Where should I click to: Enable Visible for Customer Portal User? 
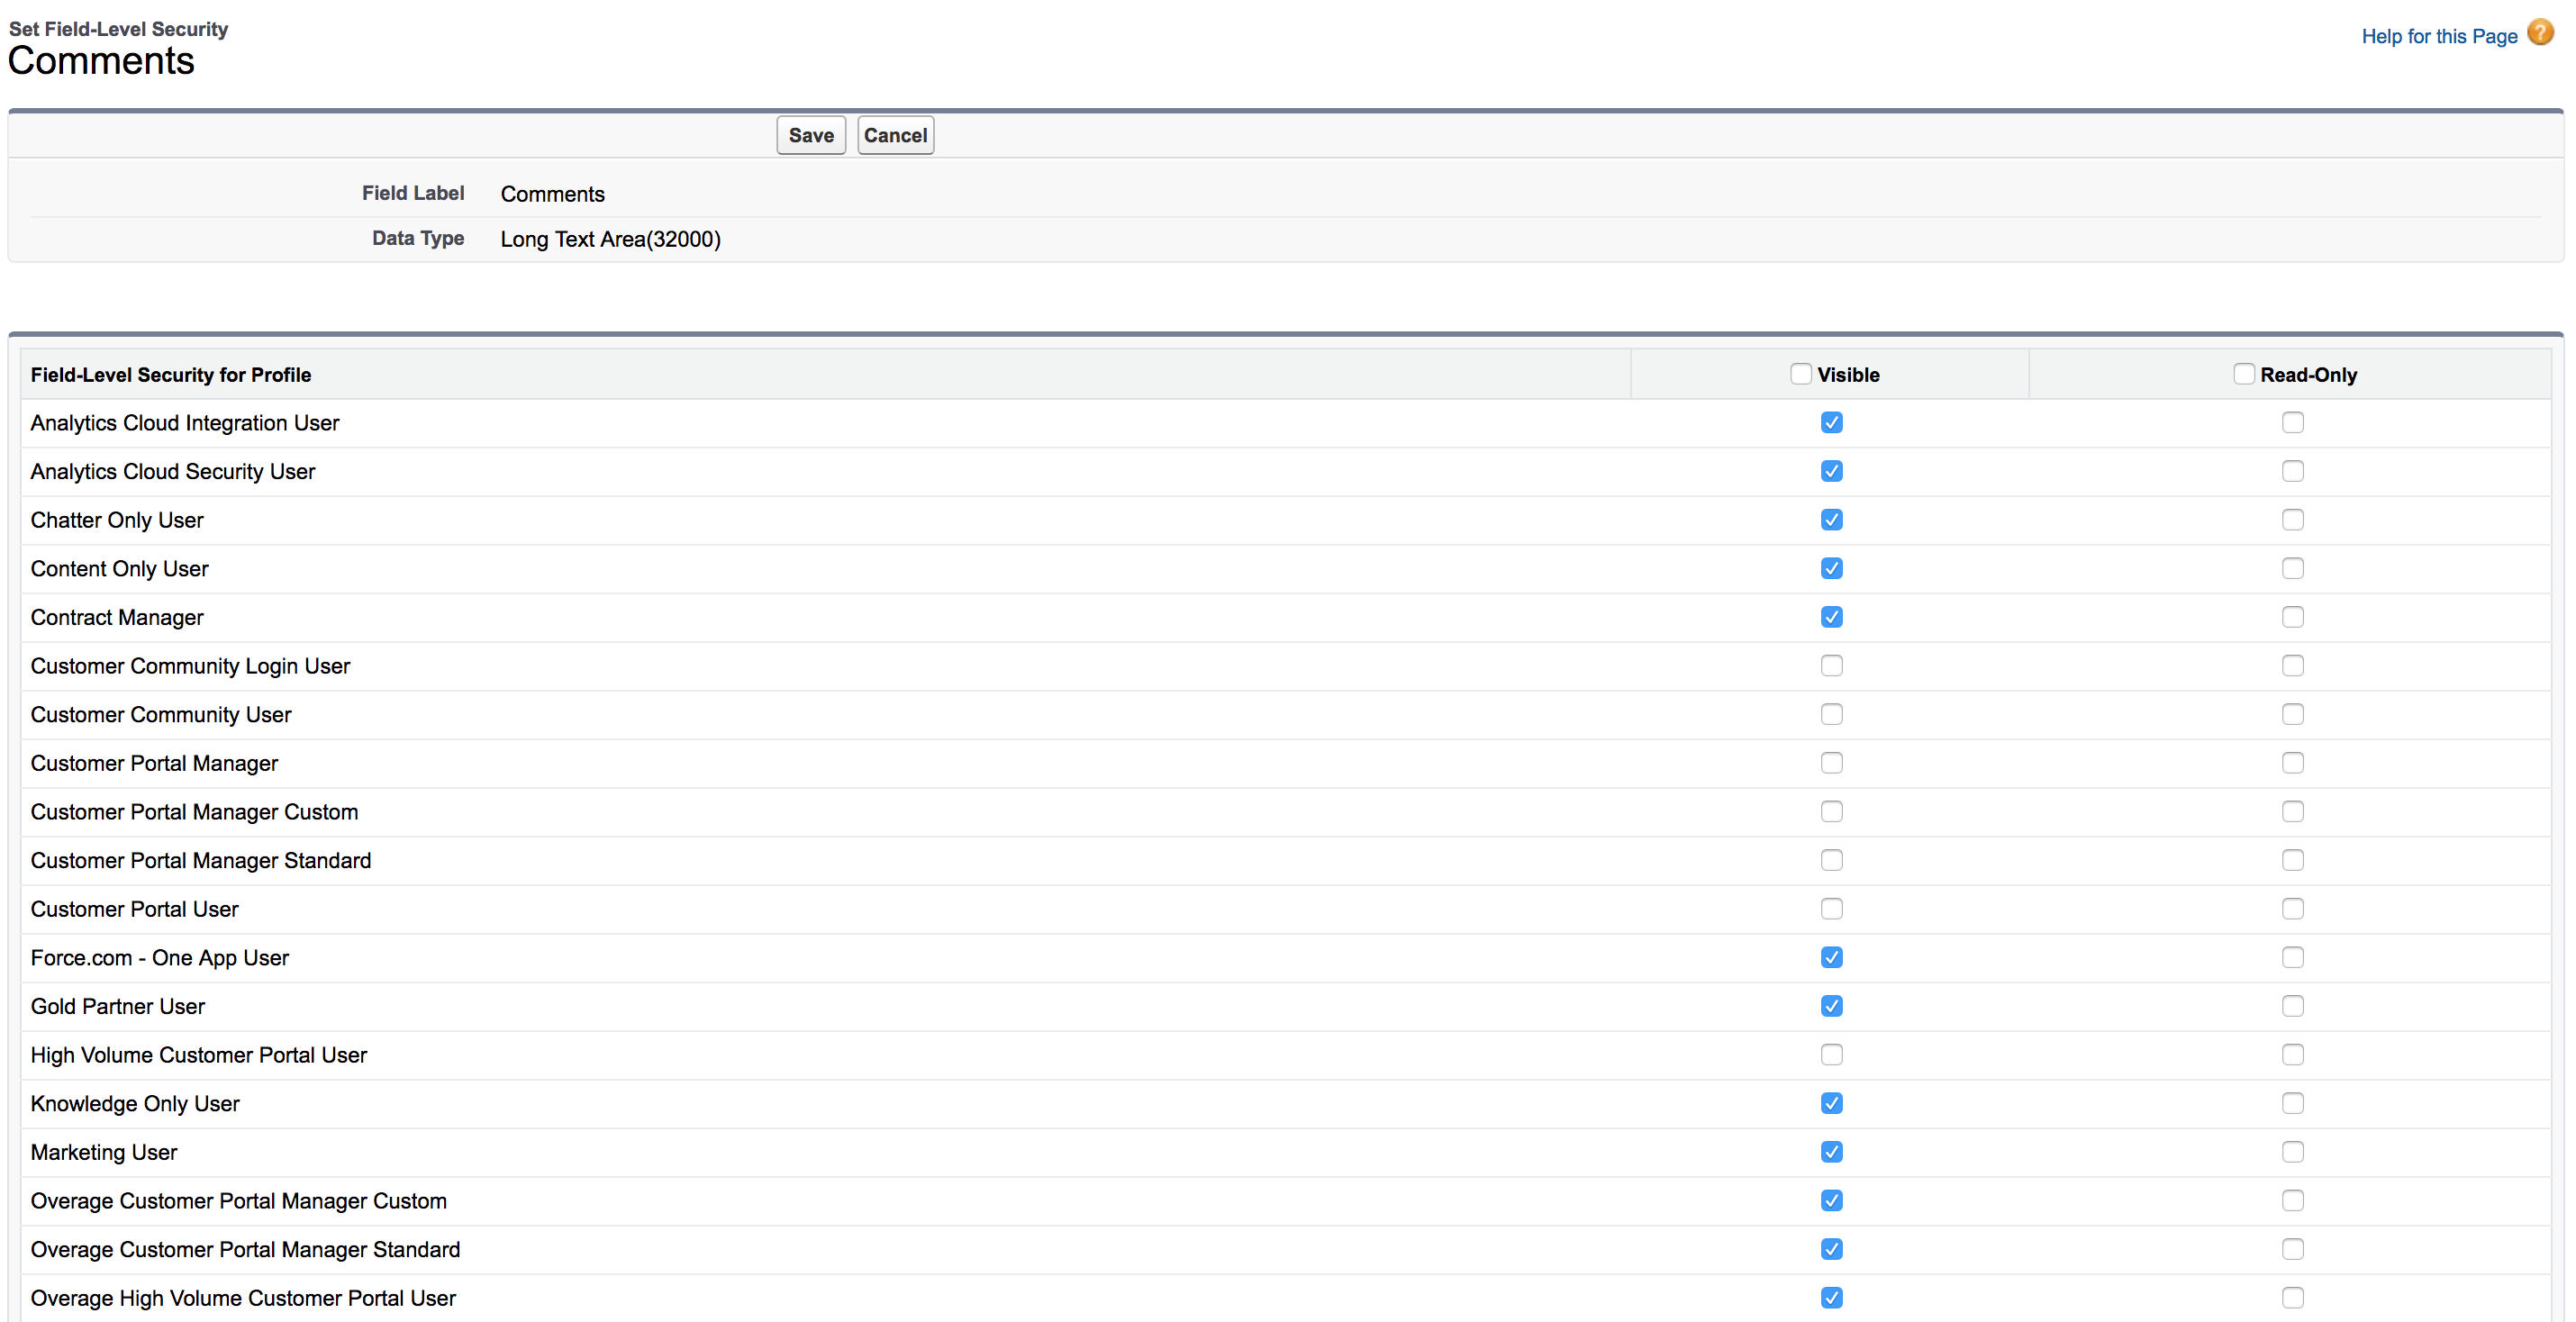coord(1831,909)
